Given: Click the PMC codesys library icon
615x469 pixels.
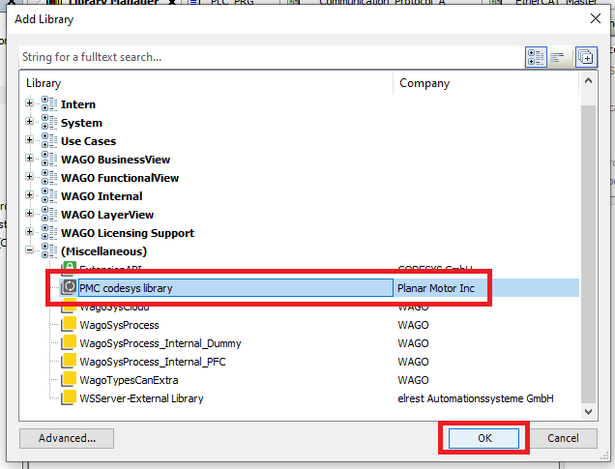Looking at the screenshot, I should pos(69,287).
